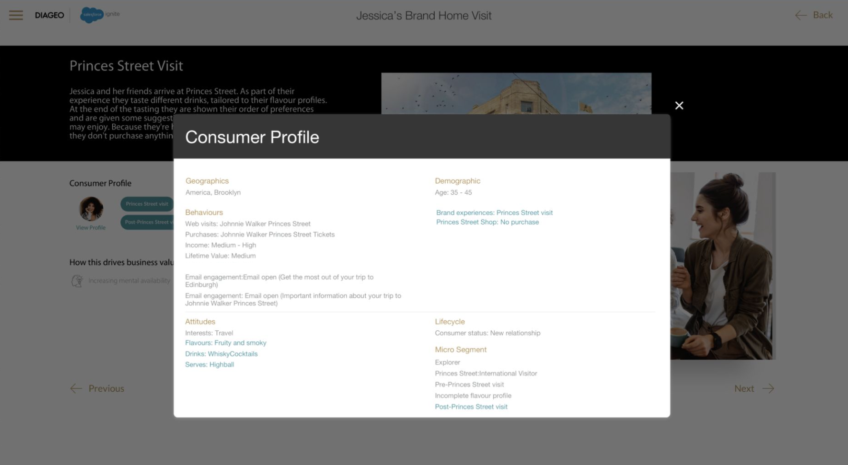Click the Behaviours heading
The height and width of the screenshot is (465, 848).
tap(204, 212)
